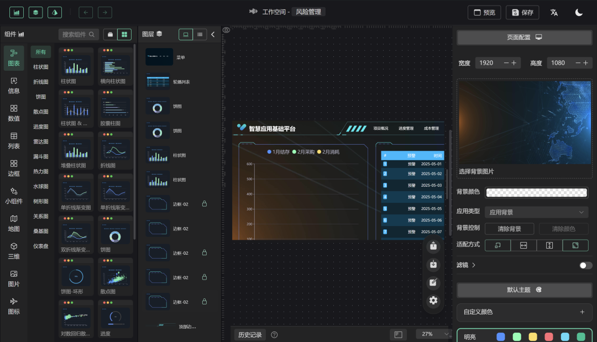
Task: Choose the horizontal-stretch 适配方式 option
Action: 523,245
